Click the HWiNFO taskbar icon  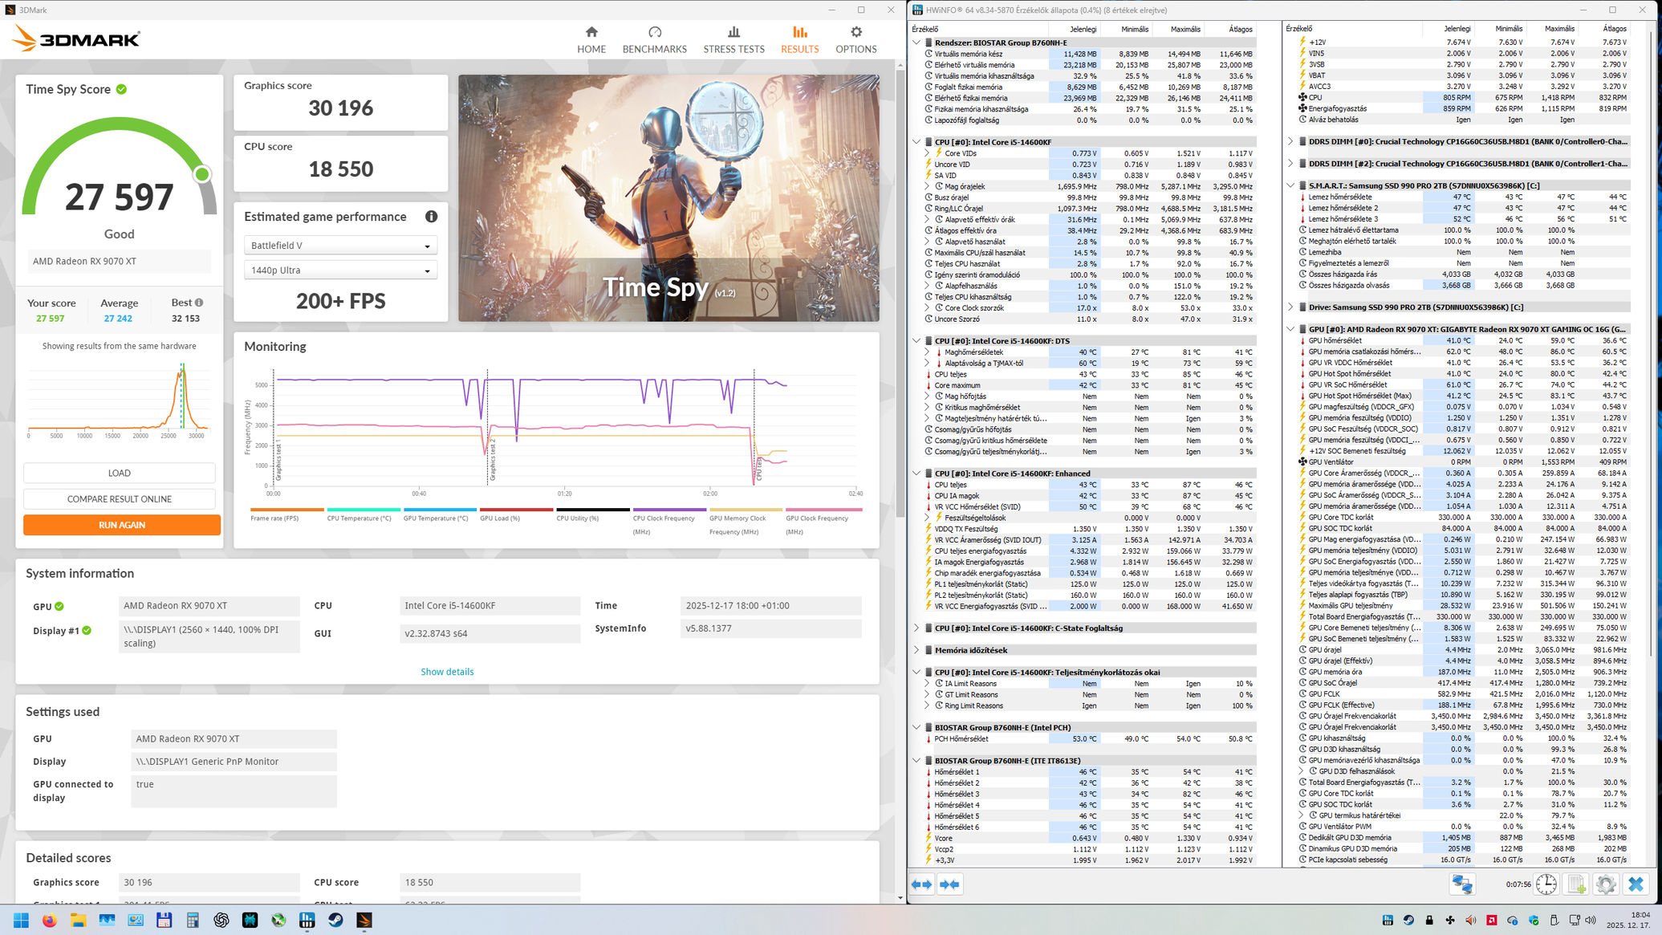coord(307,920)
